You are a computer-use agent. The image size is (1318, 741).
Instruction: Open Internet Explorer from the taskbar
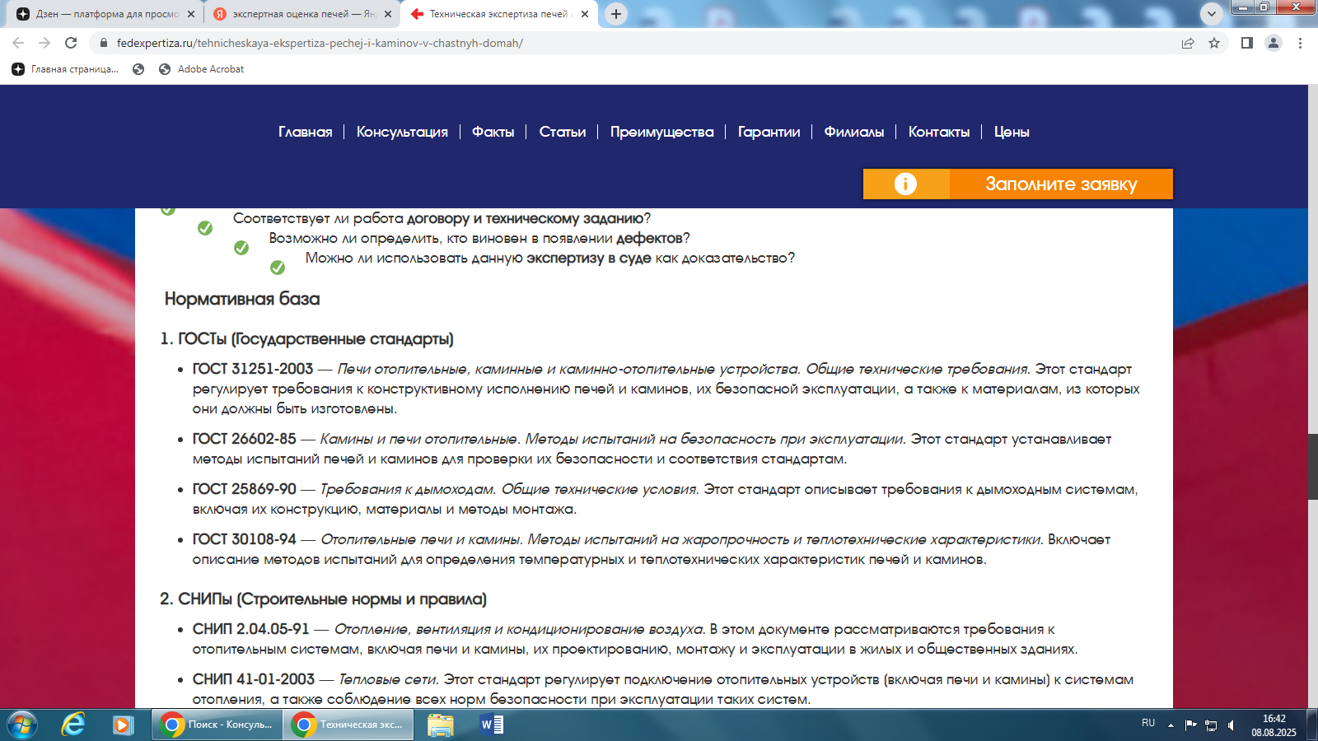73,725
